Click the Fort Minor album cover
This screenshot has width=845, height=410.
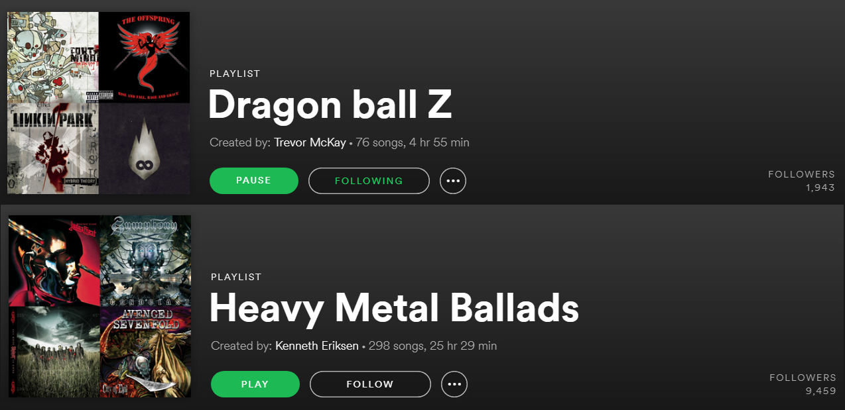(x=53, y=58)
